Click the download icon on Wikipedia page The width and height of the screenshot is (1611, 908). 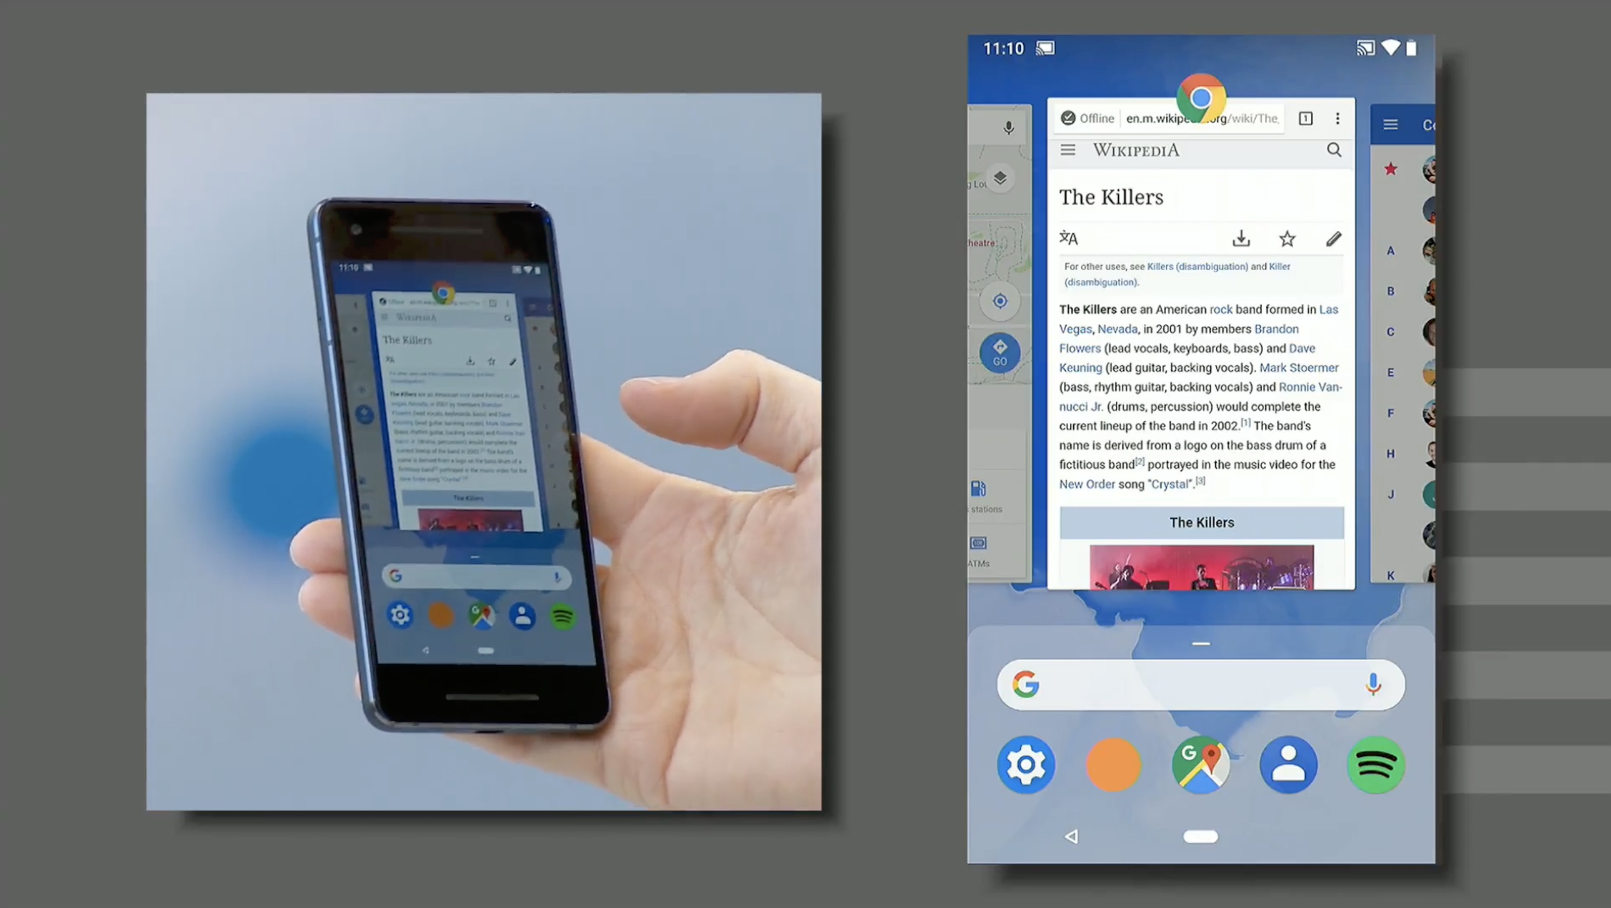[x=1241, y=238]
